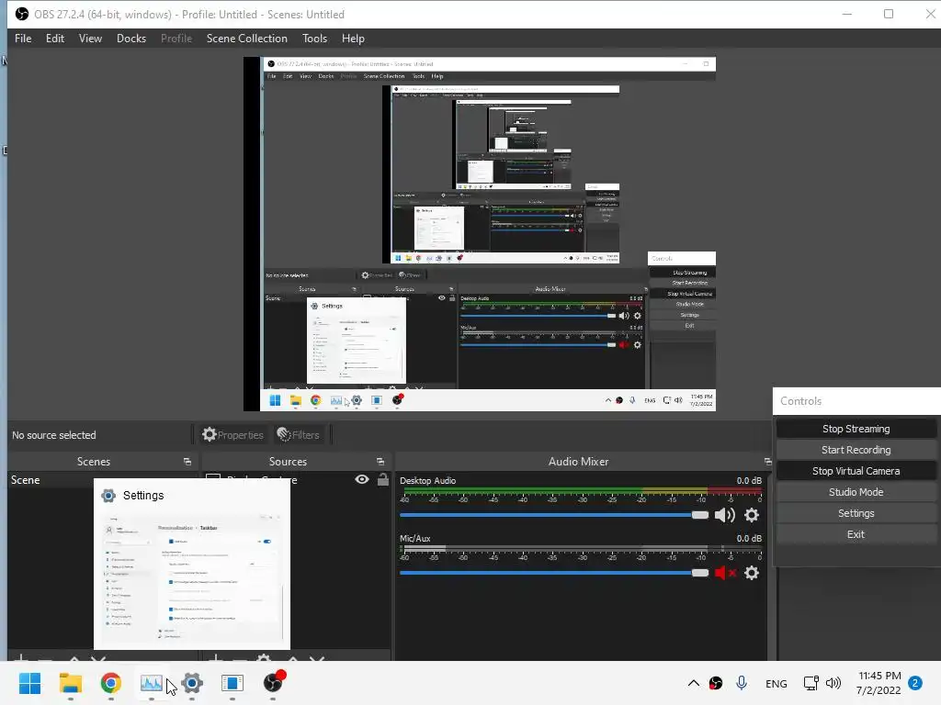This screenshot has width=941, height=705.
Task: Pop out the Sources dock icon
Action: (380, 462)
